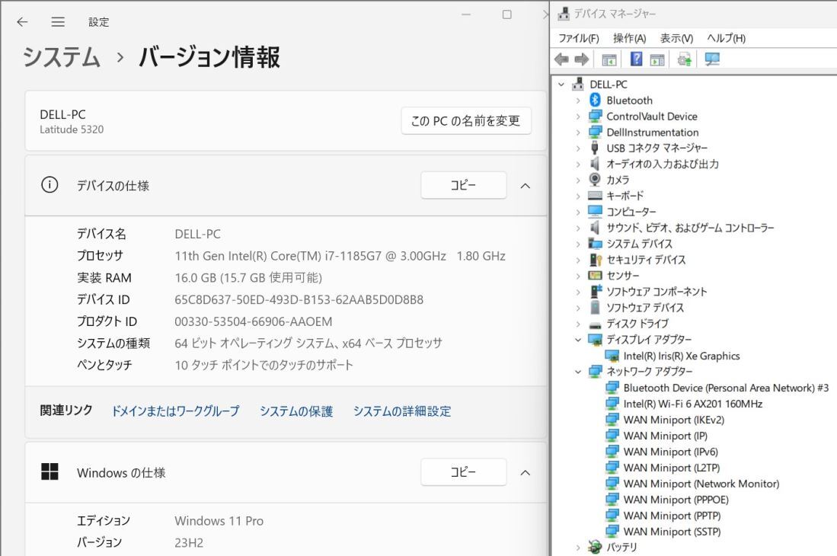
Task: Click the このPCの名前を変更 button
Action: click(x=465, y=120)
